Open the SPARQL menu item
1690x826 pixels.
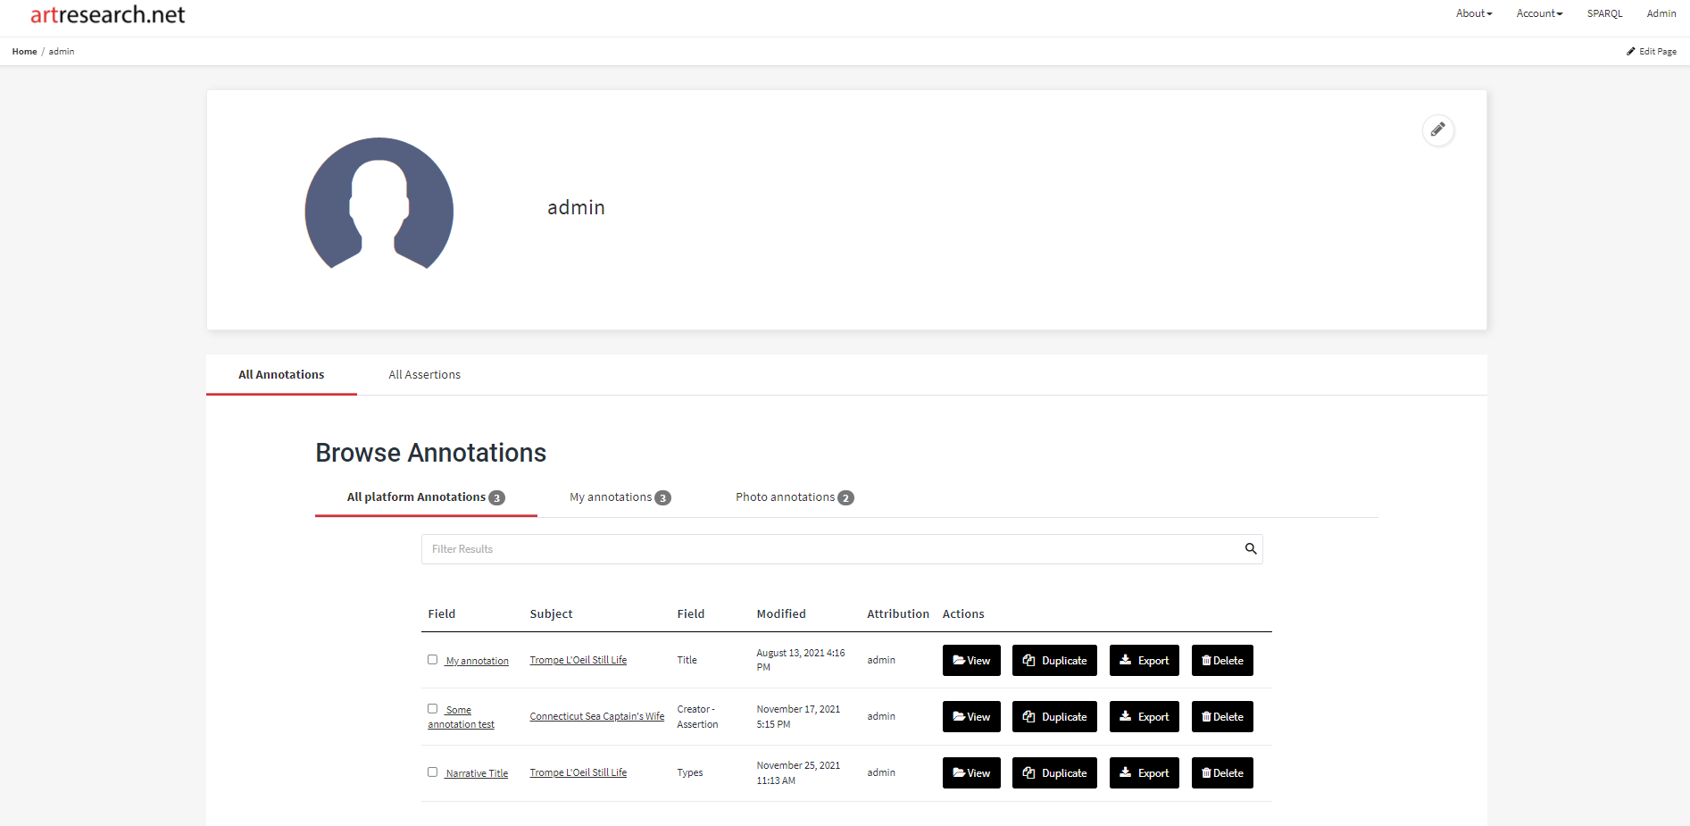coord(1604,13)
